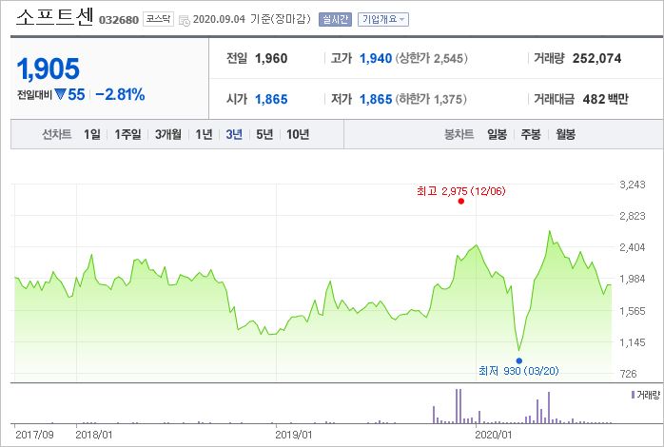Click the 2018/01 axis label
This screenshot has height=447, width=664.
click(94, 435)
